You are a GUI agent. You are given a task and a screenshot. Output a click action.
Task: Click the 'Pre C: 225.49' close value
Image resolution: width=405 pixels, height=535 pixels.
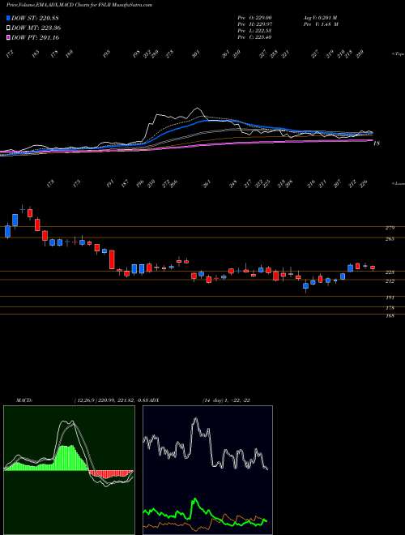[x=254, y=36]
